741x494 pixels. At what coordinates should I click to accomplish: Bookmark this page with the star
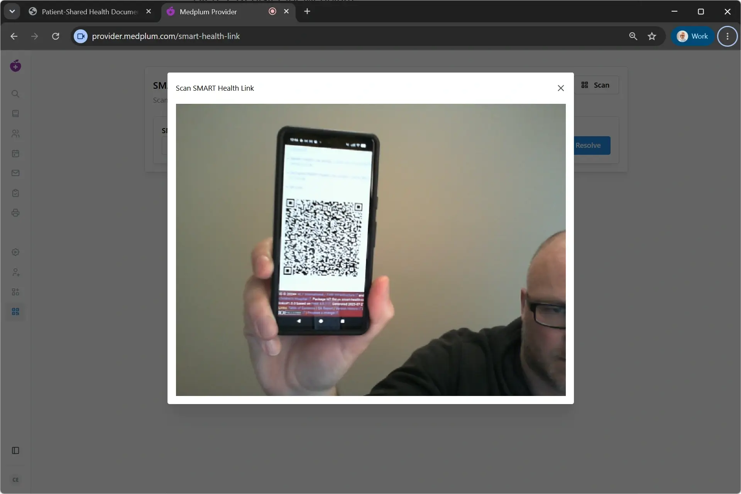click(652, 36)
